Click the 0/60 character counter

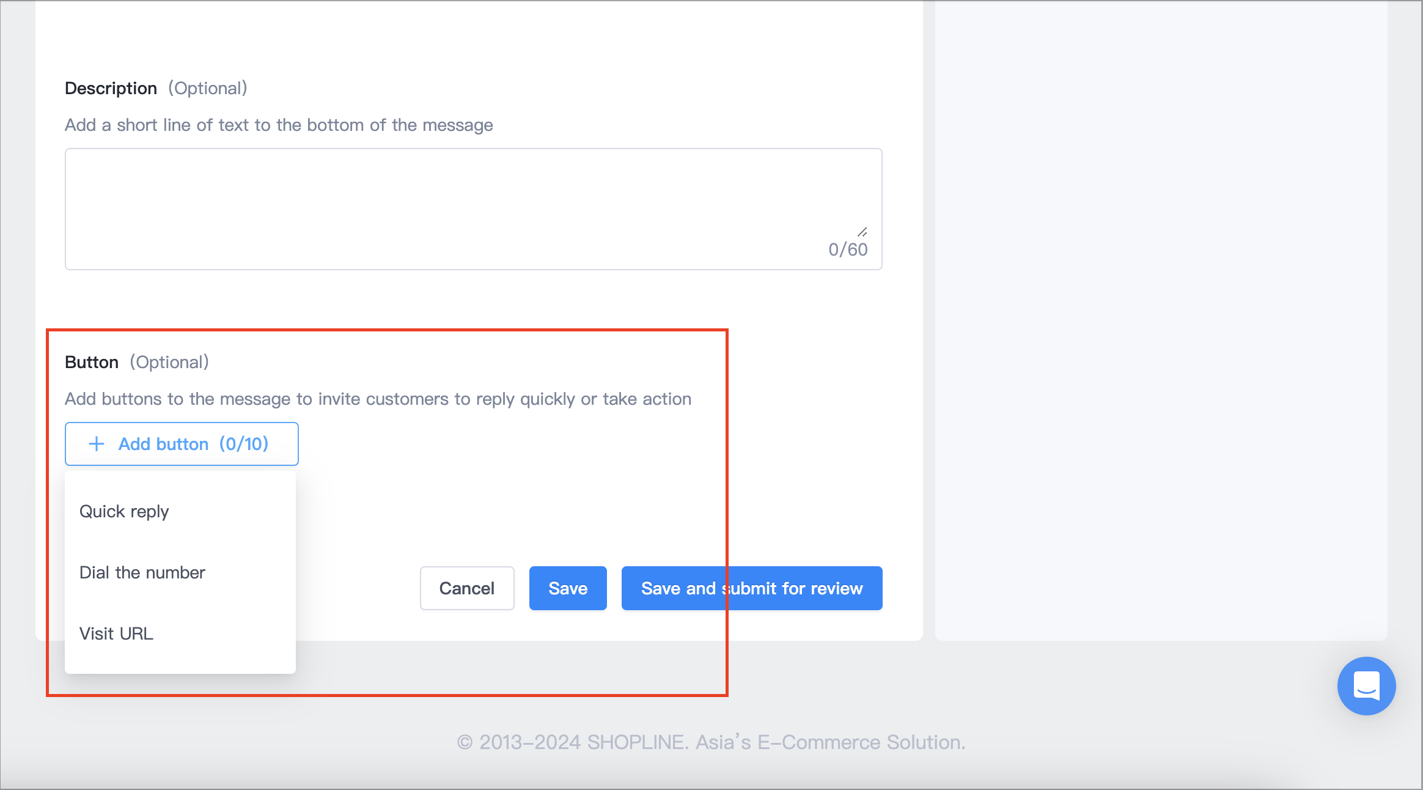[x=848, y=249]
